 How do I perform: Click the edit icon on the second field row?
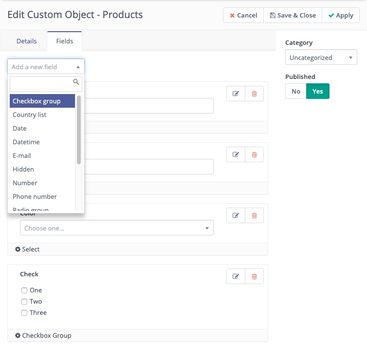click(x=236, y=154)
